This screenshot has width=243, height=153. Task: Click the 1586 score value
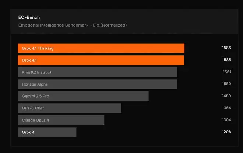[226, 48]
